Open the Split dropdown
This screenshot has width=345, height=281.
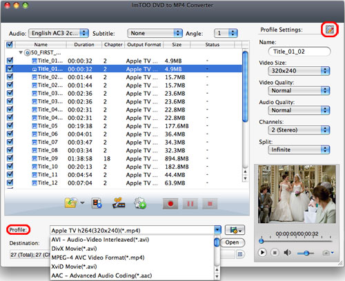click(299, 149)
